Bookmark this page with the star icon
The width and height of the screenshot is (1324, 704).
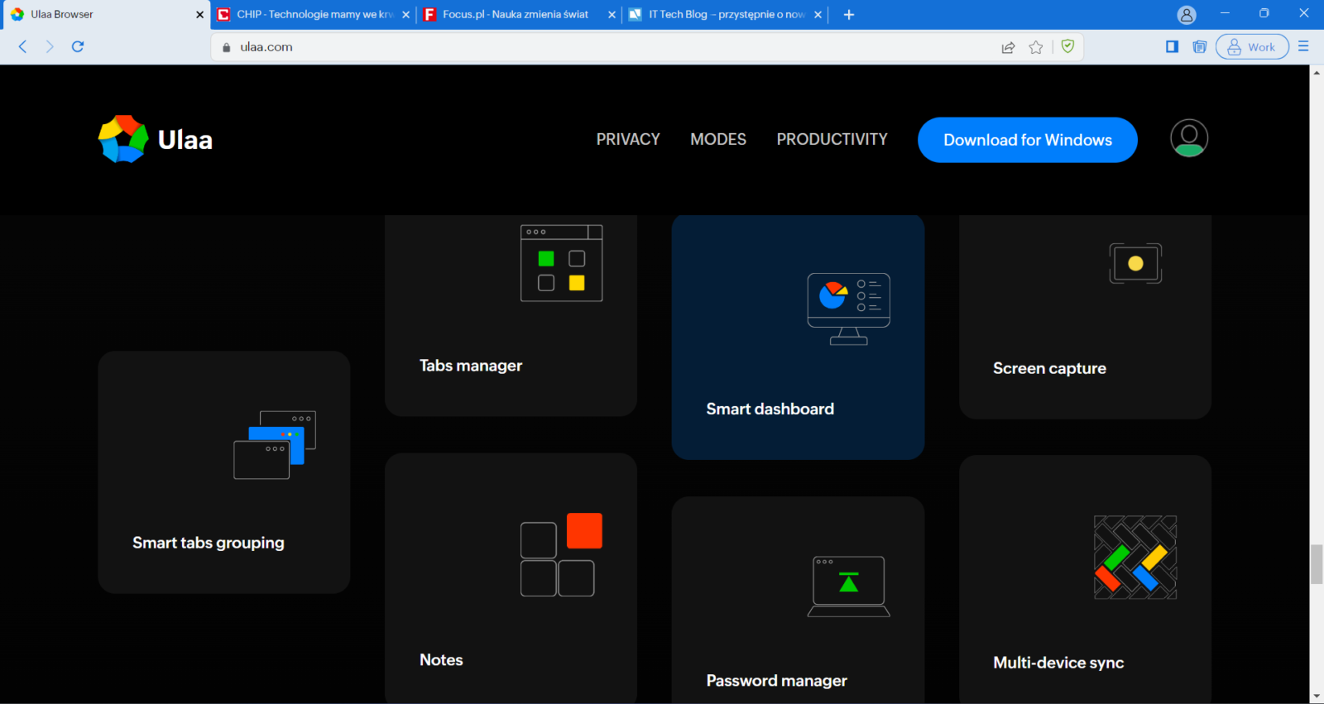coord(1035,47)
